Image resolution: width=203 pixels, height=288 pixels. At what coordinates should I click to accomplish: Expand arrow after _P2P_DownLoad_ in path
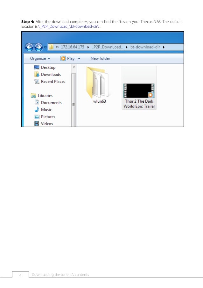[127, 47]
